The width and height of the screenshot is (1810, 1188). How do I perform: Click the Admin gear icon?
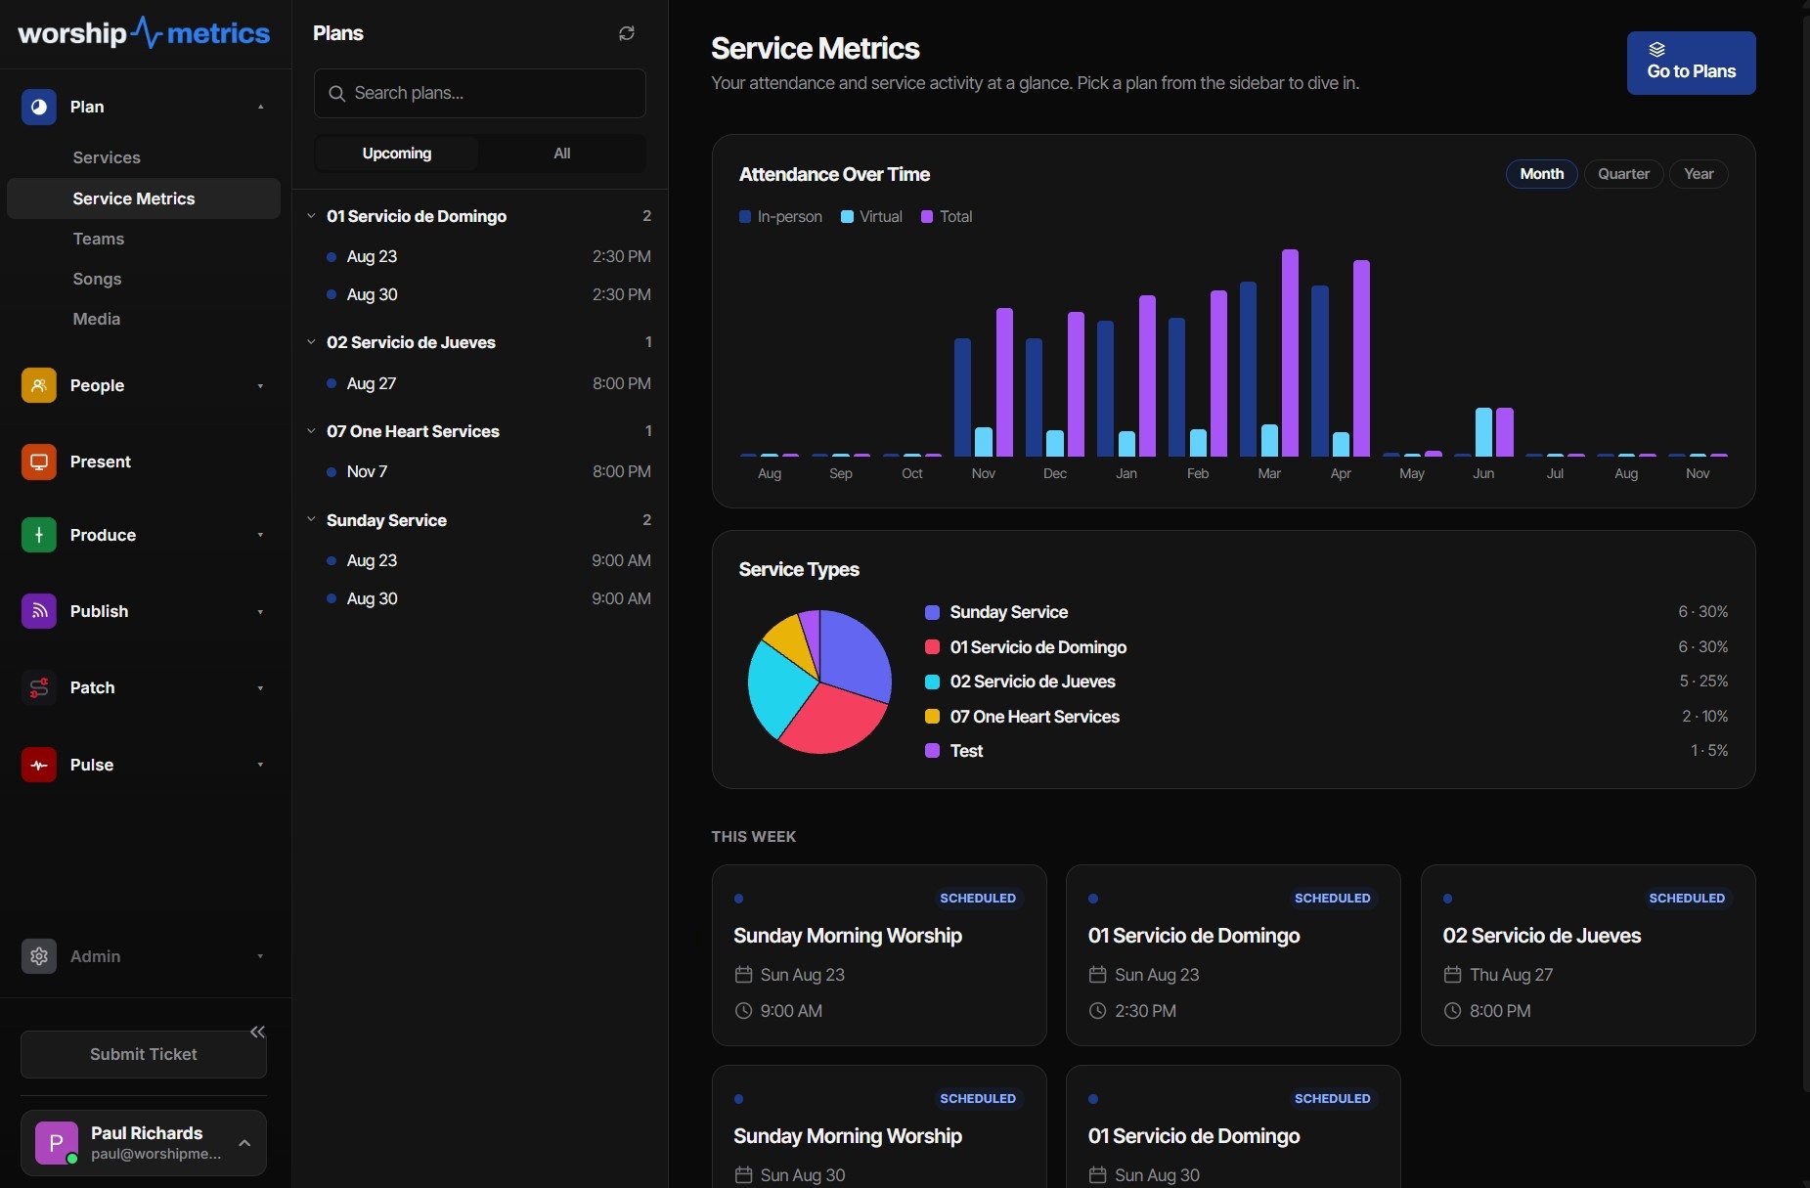(x=38, y=956)
